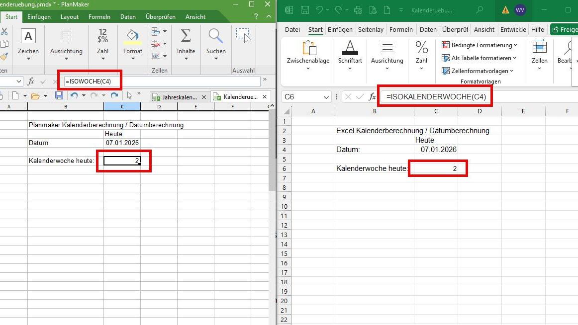Click the save diskette icon in PlanMaker toolbar
The height and width of the screenshot is (325, 578).
pyautogui.click(x=59, y=95)
